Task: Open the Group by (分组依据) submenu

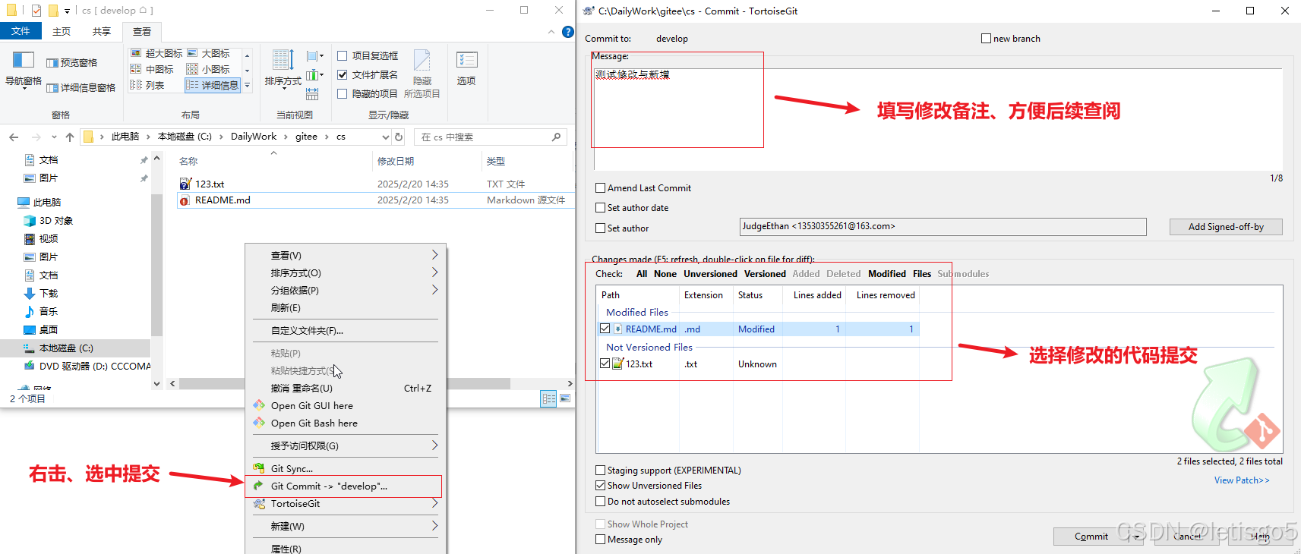Action: 345,290
